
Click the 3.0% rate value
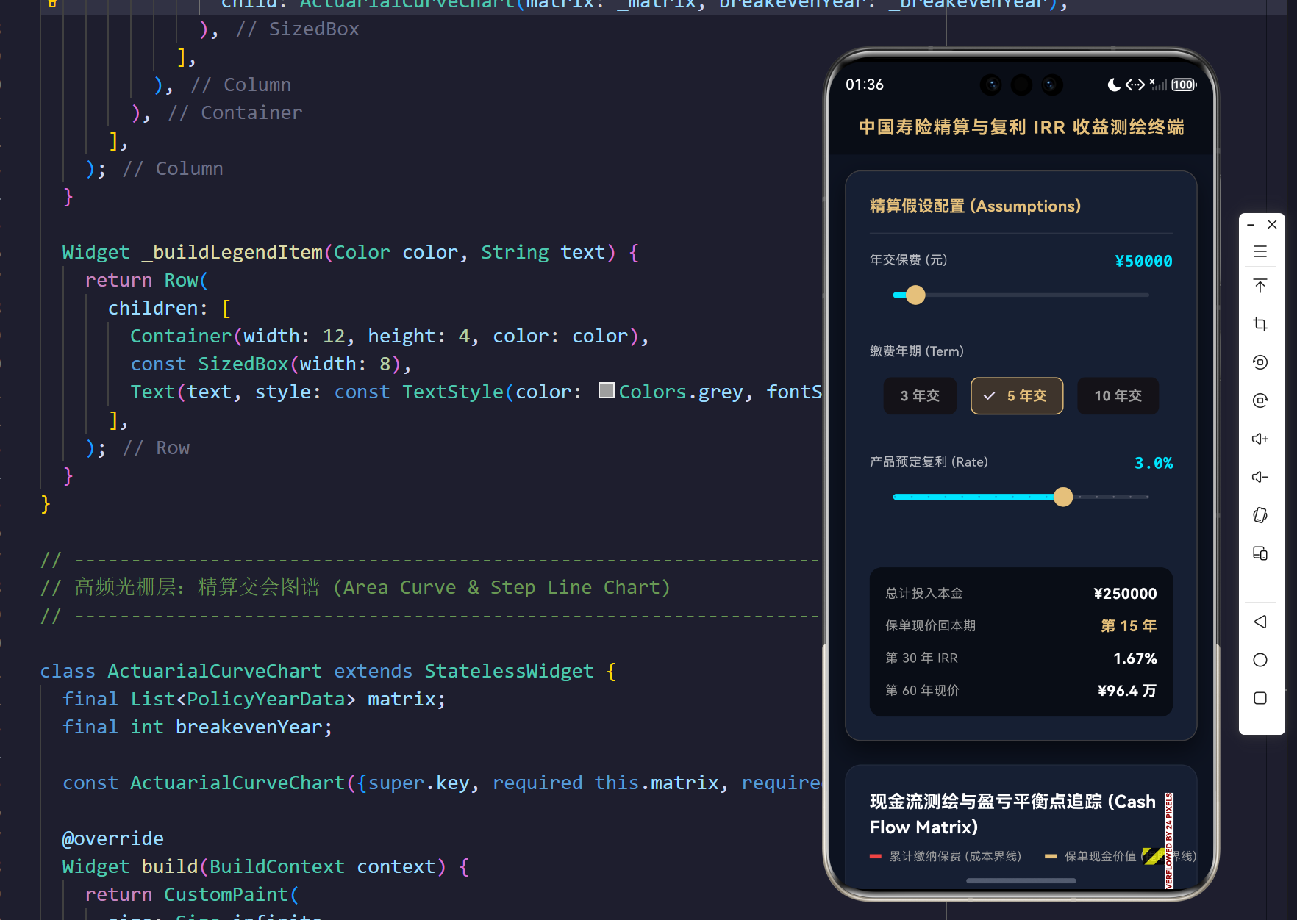click(x=1154, y=463)
